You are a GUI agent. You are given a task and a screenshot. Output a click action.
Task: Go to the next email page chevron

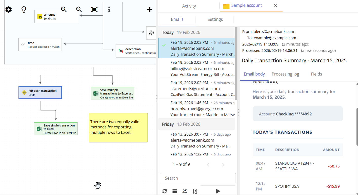pos(223,164)
